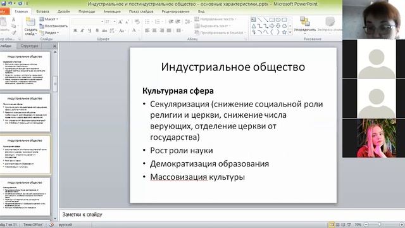Click the Format Painter brush icon
Image resolution: width=405 pixels, height=228 pixels.
click(x=13, y=32)
